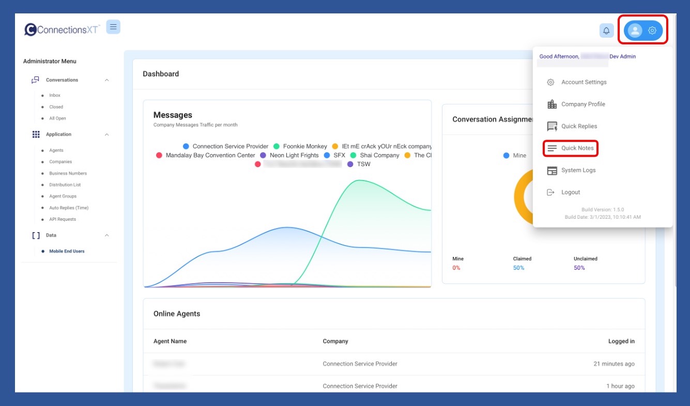Collapse the Conversations sidebar section

pos(107,80)
